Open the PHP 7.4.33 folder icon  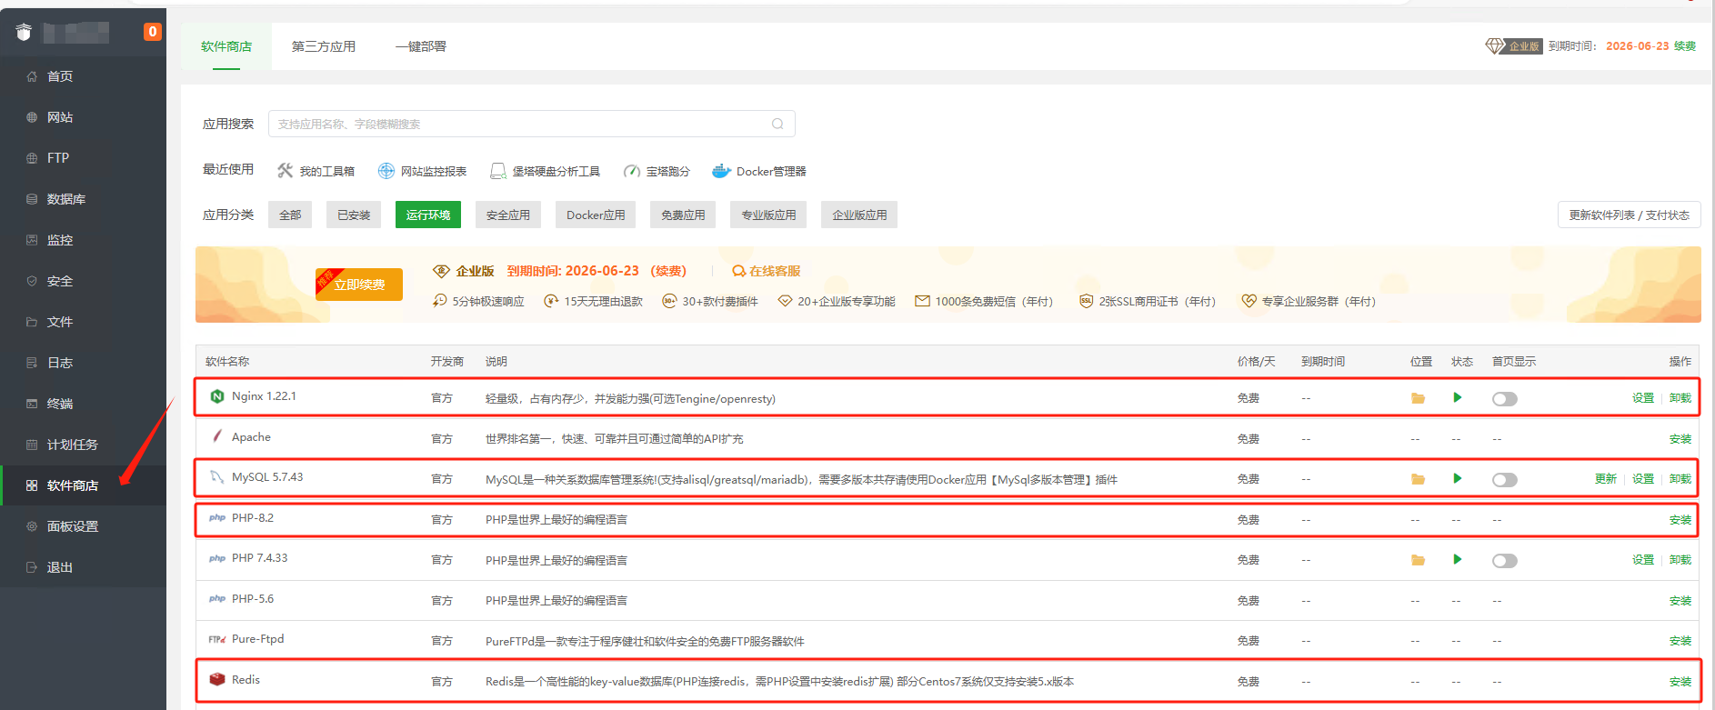coord(1418,560)
